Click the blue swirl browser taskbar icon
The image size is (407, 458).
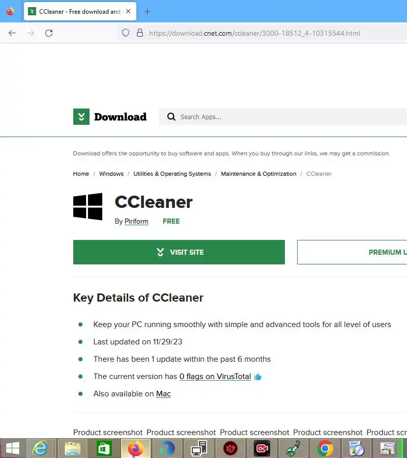point(167,448)
